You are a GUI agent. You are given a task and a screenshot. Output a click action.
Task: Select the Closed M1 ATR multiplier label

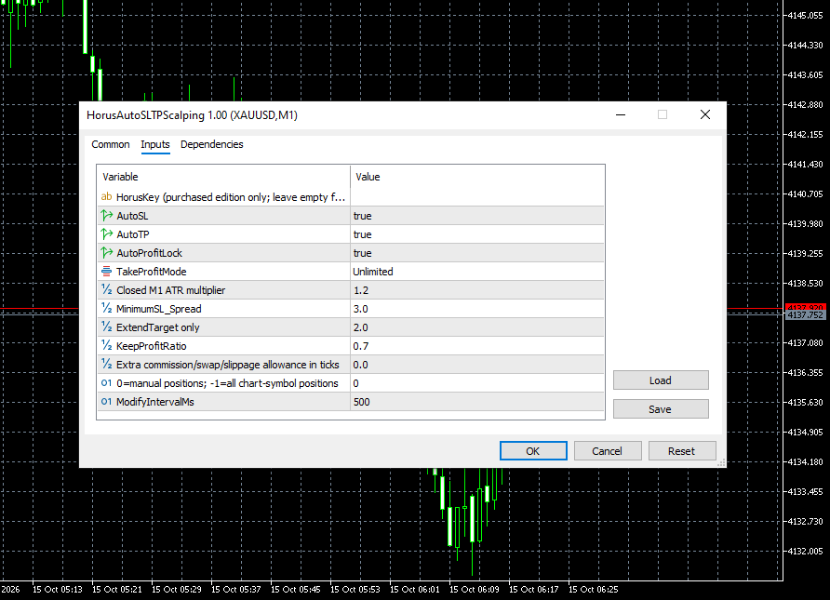pos(171,290)
